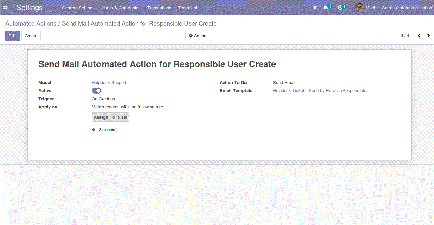Click the 3 / 4 pager counter
434x225 pixels.
[x=405, y=36]
